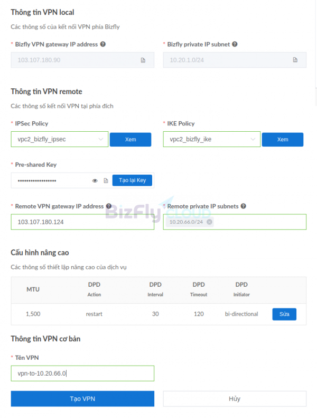
Task: Click the Remote private IP subnets input area
Action: [259, 222]
